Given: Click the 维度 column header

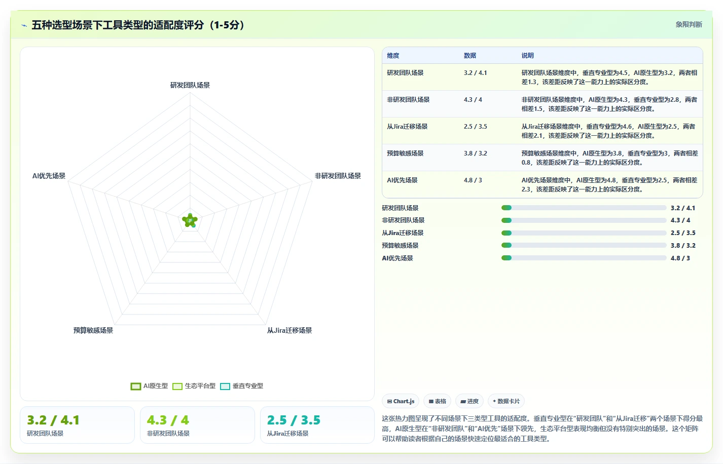Looking at the screenshot, I should tap(393, 56).
